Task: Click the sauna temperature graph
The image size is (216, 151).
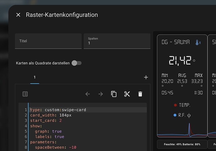Action: [182, 130]
